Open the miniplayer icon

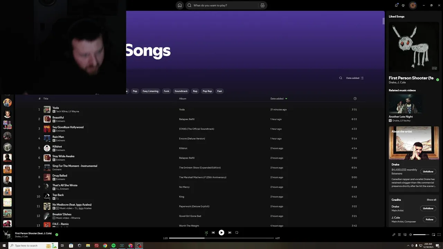433,234
